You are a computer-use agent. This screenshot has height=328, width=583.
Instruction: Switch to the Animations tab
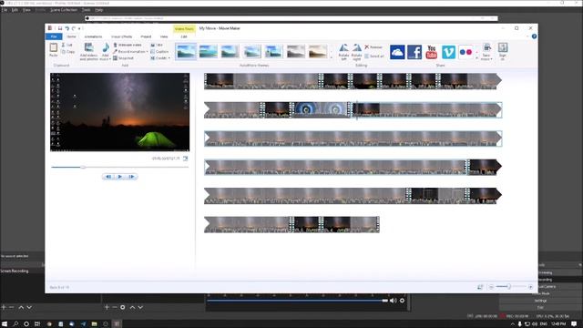[93, 36]
